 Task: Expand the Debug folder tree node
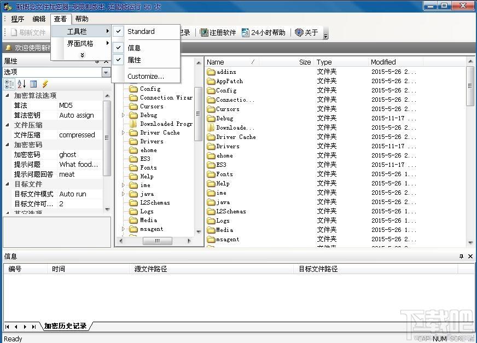coord(124,115)
